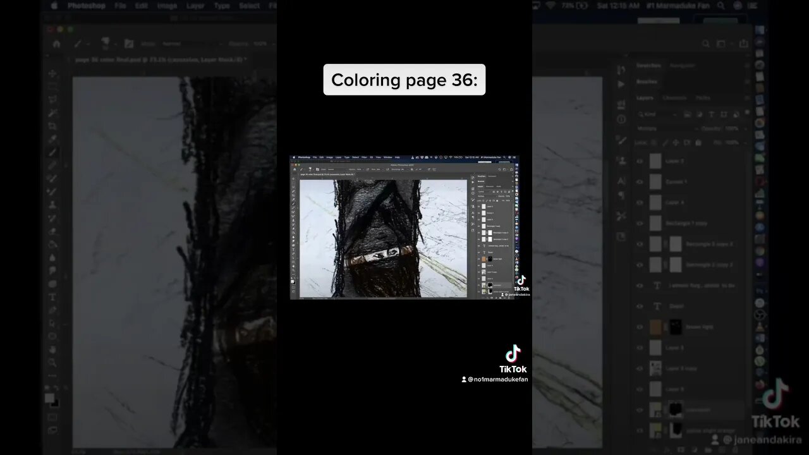This screenshot has width=809, height=455.
Task: Switch to the Navigator tab
Action: point(682,66)
